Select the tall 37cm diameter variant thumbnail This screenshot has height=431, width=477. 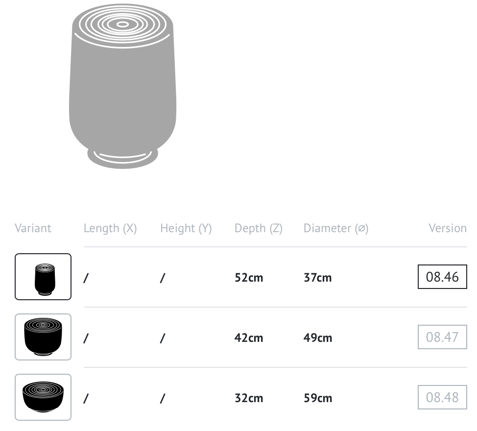(x=43, y=277)
